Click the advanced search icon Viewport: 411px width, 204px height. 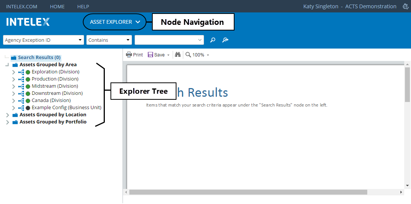click(225, 40)
